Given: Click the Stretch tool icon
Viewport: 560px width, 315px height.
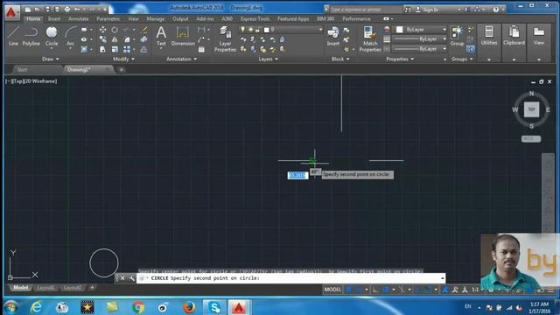Looking at the screenshot, I should click(x=103, y=49).
